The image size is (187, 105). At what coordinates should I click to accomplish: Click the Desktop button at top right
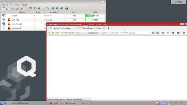point(178,2)
